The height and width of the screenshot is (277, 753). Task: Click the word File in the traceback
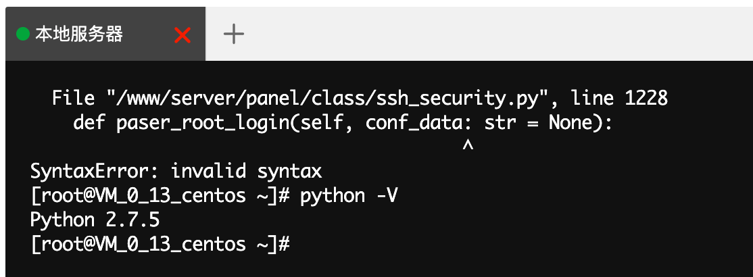(x=74, y=99)
